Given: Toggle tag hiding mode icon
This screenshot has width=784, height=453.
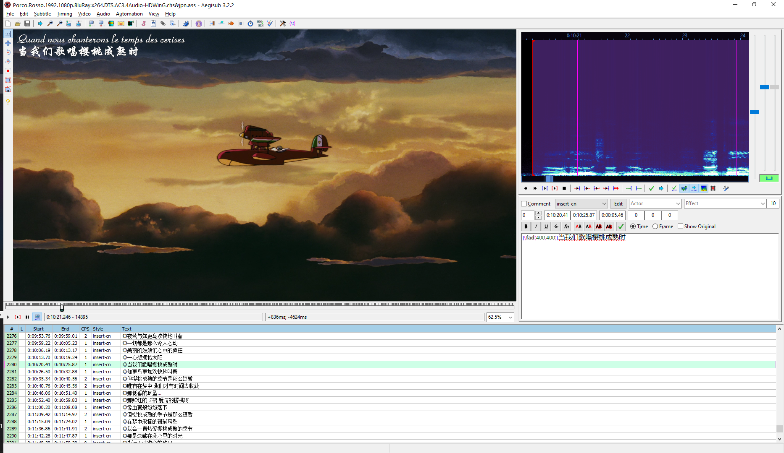Looking at the screenshot, I should click(x=292, y=23).
